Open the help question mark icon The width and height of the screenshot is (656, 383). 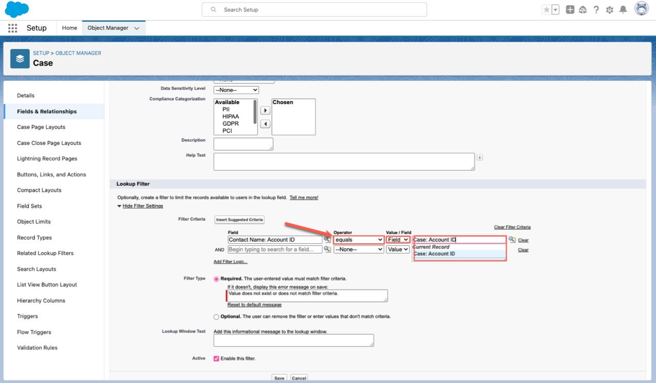(596, 10)
